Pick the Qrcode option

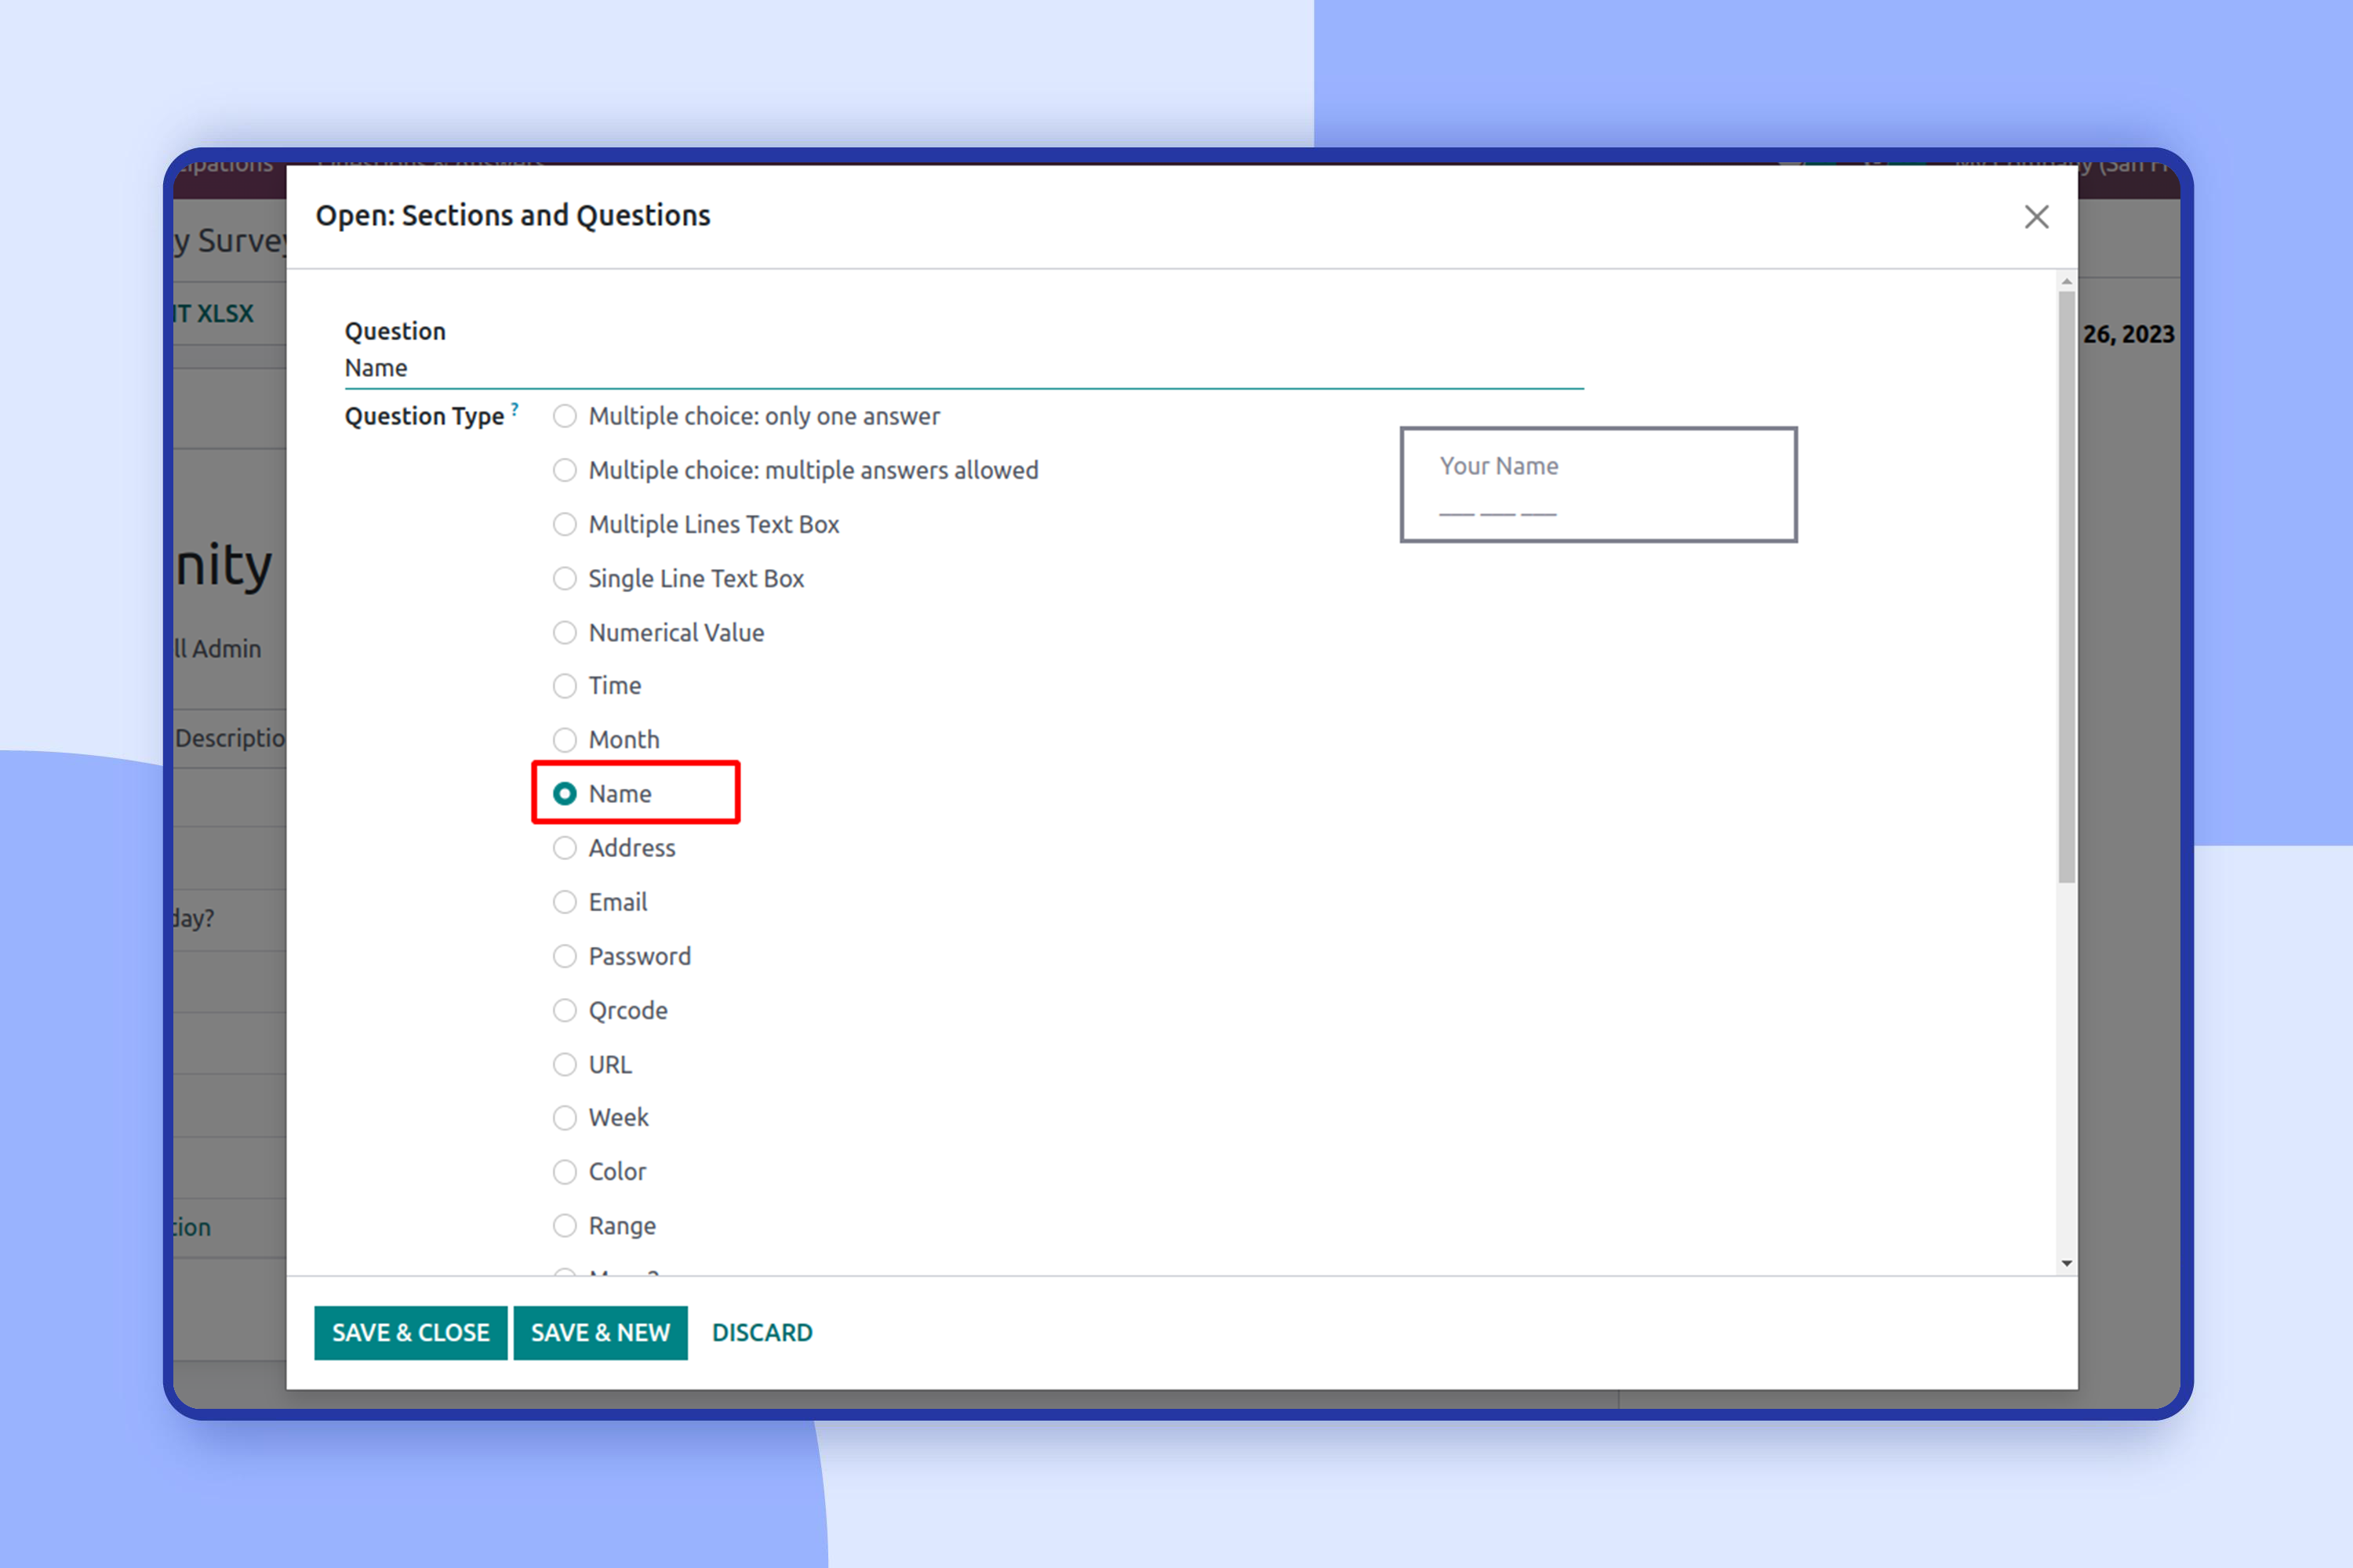pos(566,1010)
